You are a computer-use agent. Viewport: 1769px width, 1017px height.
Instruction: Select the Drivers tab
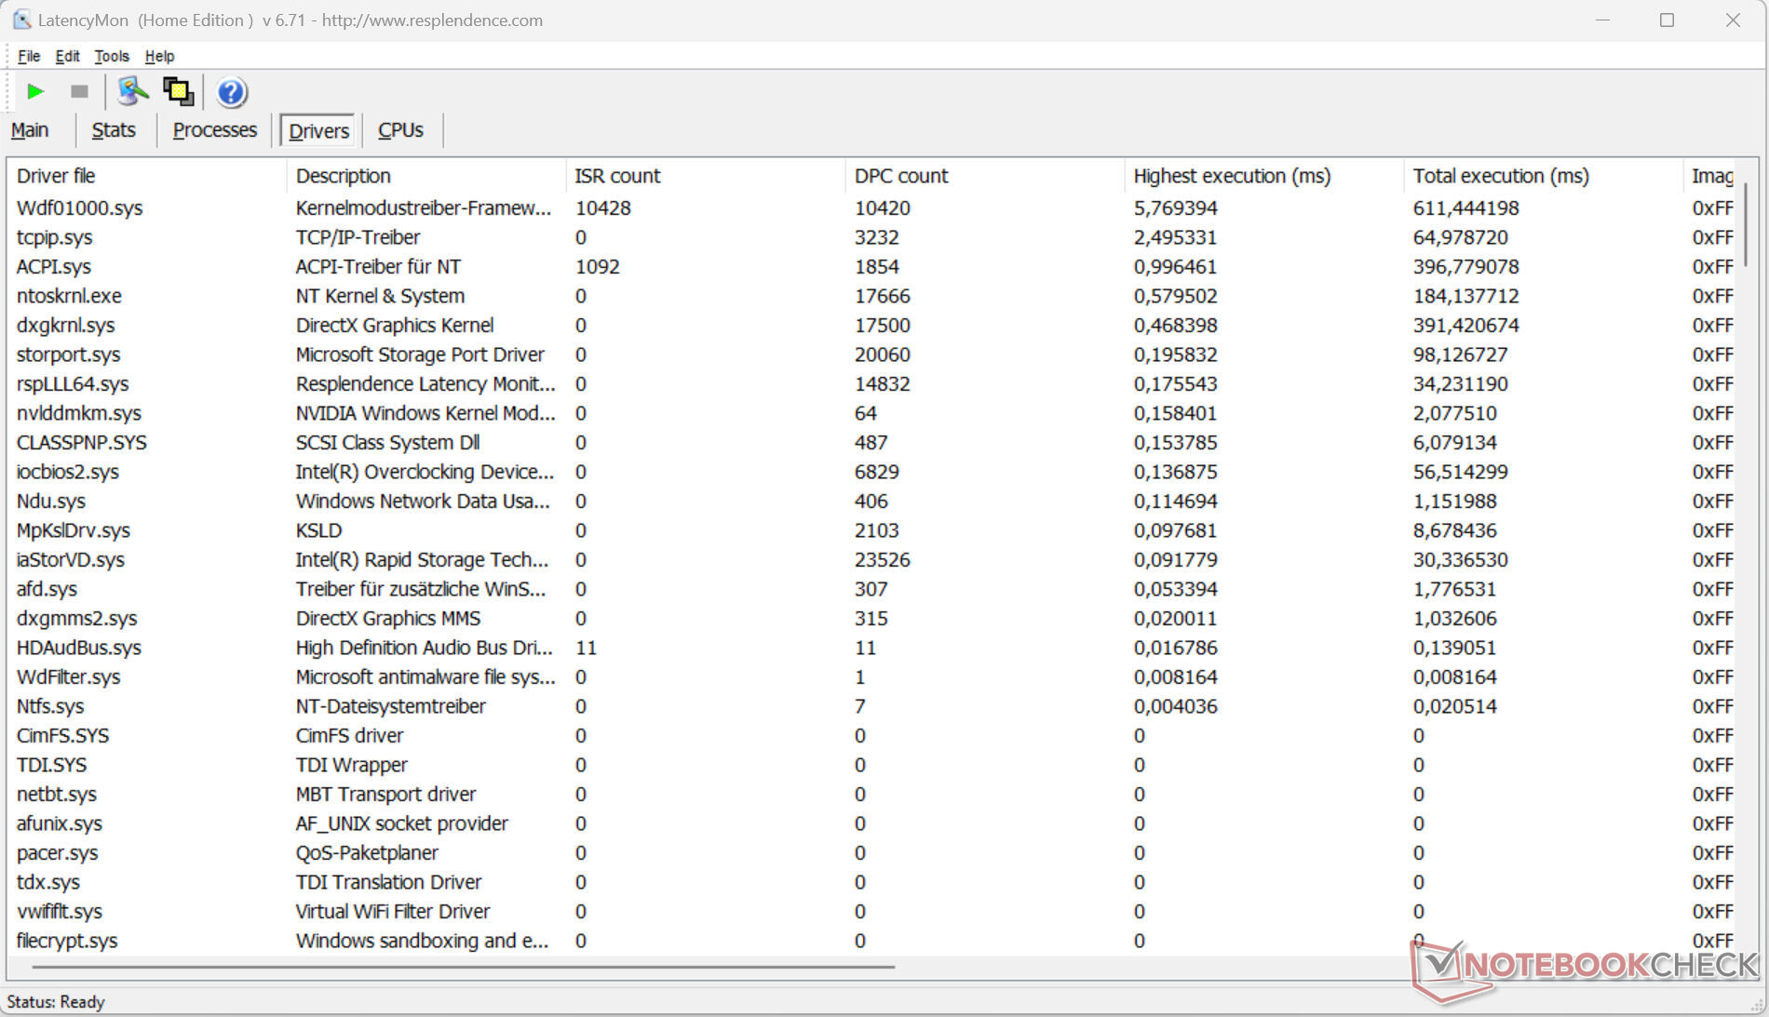[319, 131]
